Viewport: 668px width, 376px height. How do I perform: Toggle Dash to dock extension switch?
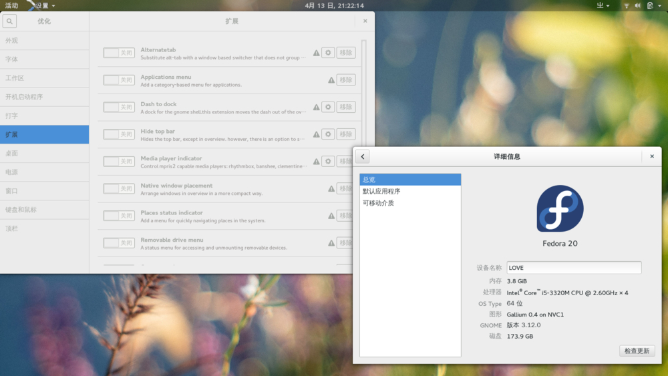click(x=119, y=107)
